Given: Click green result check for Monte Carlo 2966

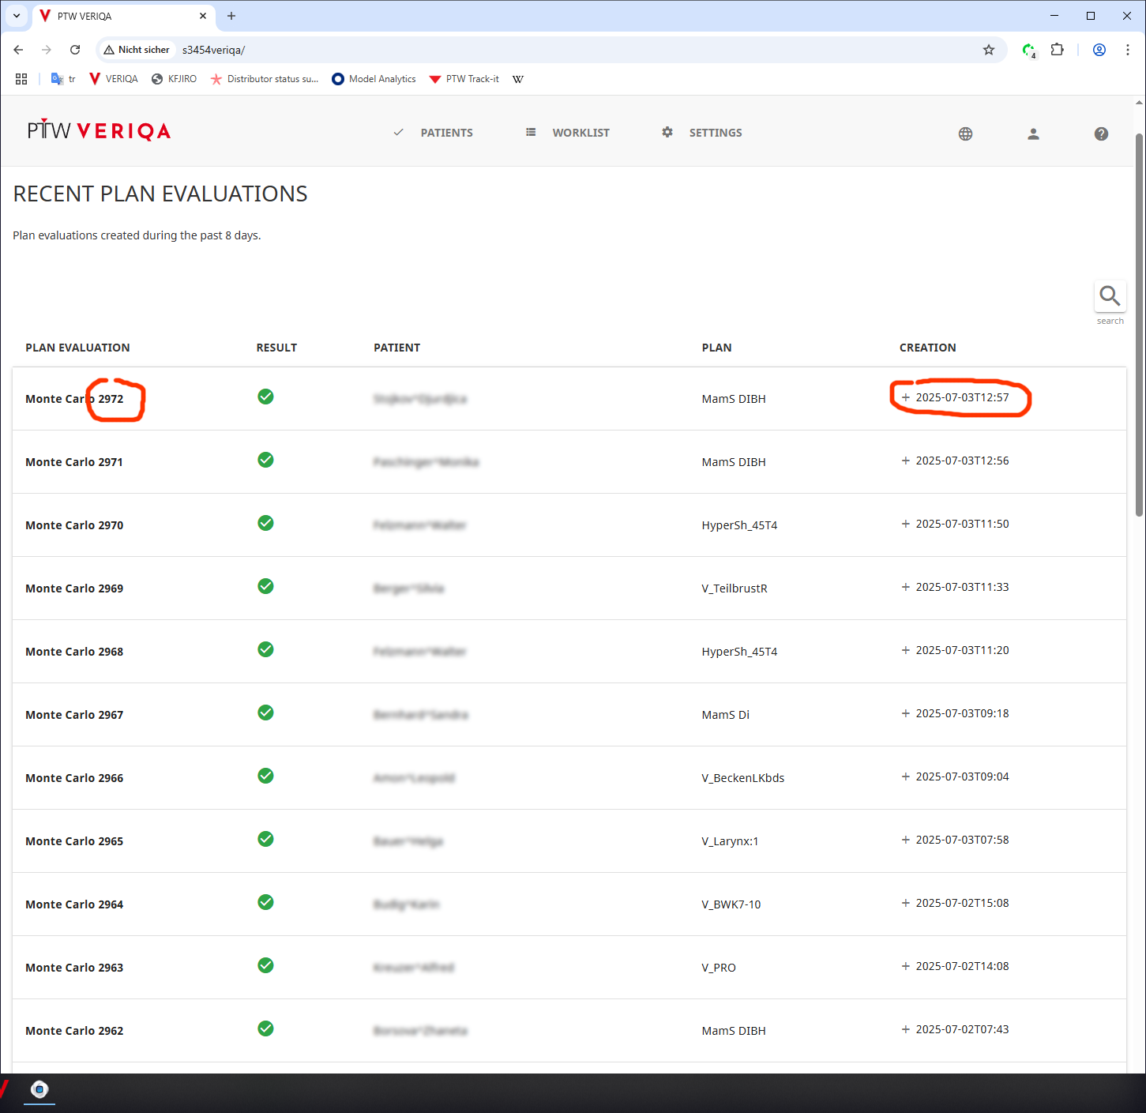Looking at the screenshot, I should 265,776.
